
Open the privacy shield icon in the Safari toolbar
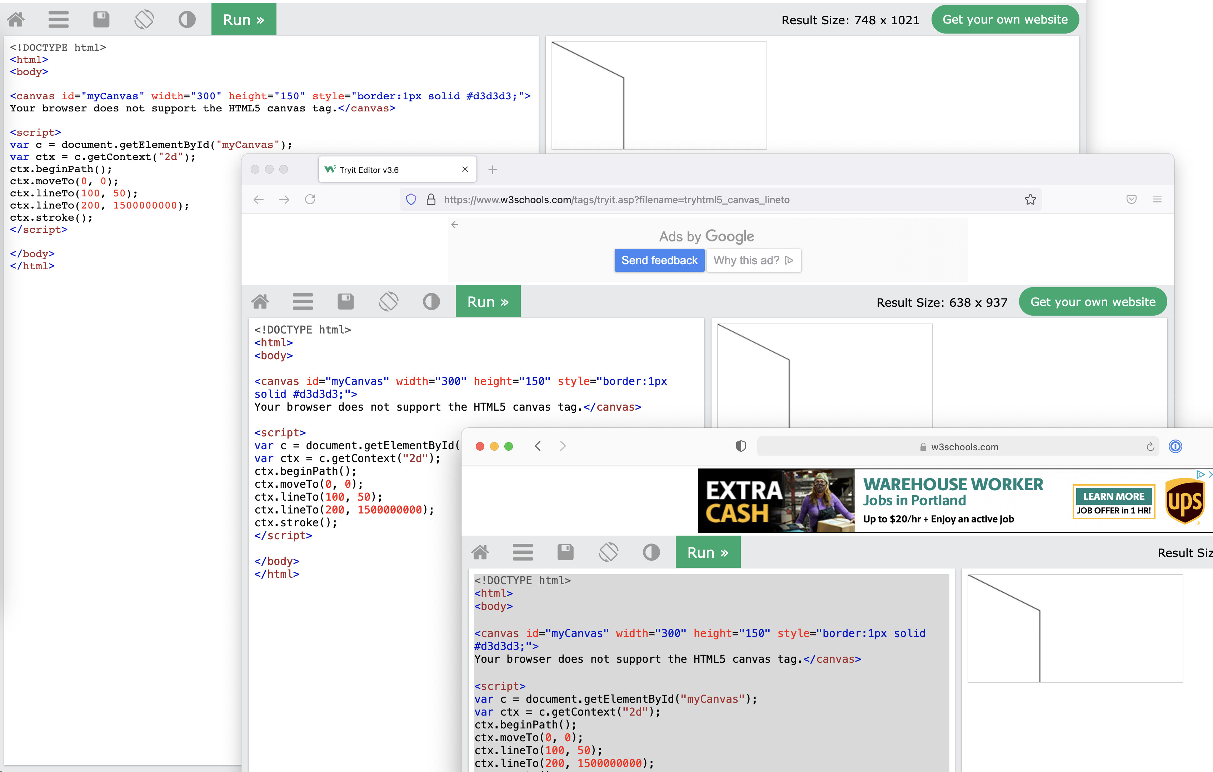pos(740,446)
